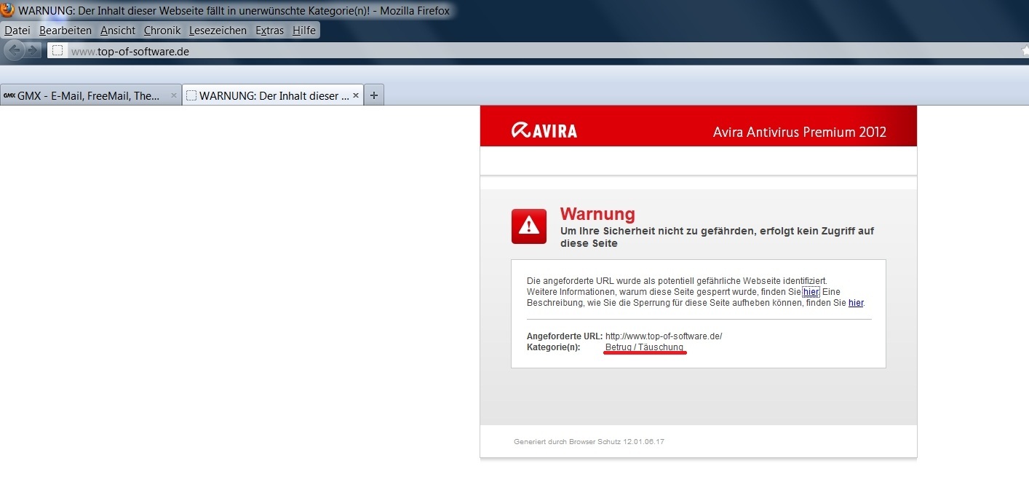Click the browser forward arrow button
This screenshot has width=1029, height=490.
point(34,51)
